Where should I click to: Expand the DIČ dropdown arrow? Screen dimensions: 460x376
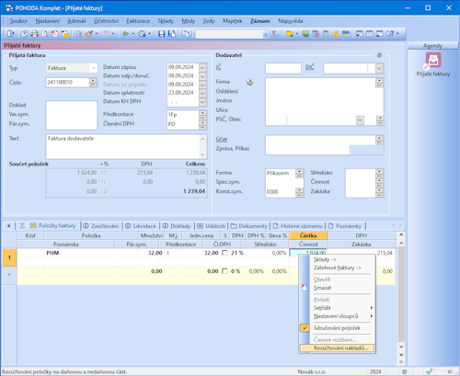click(379, 68)
